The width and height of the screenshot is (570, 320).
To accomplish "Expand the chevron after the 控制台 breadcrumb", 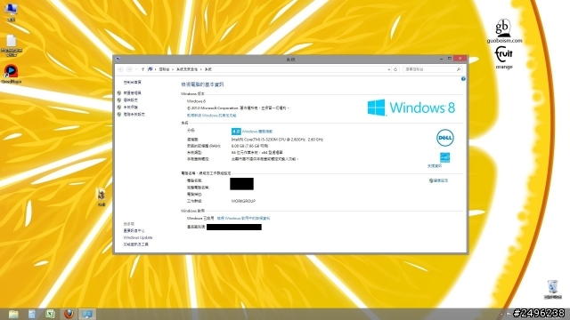I will [x=173, y=69].
